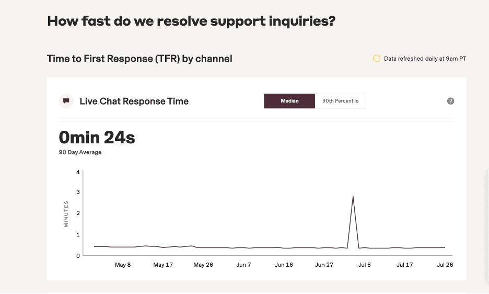Click the spike peak in the line chart

click(x=353, y=197)
